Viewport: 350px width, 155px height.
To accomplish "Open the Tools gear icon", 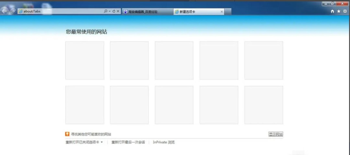I will click(x=345, y=11).
